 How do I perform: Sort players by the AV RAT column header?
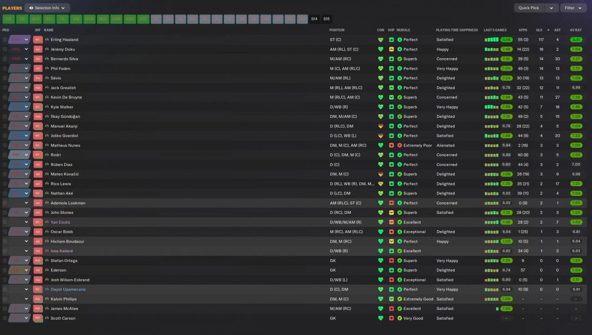tap(576, 30)
